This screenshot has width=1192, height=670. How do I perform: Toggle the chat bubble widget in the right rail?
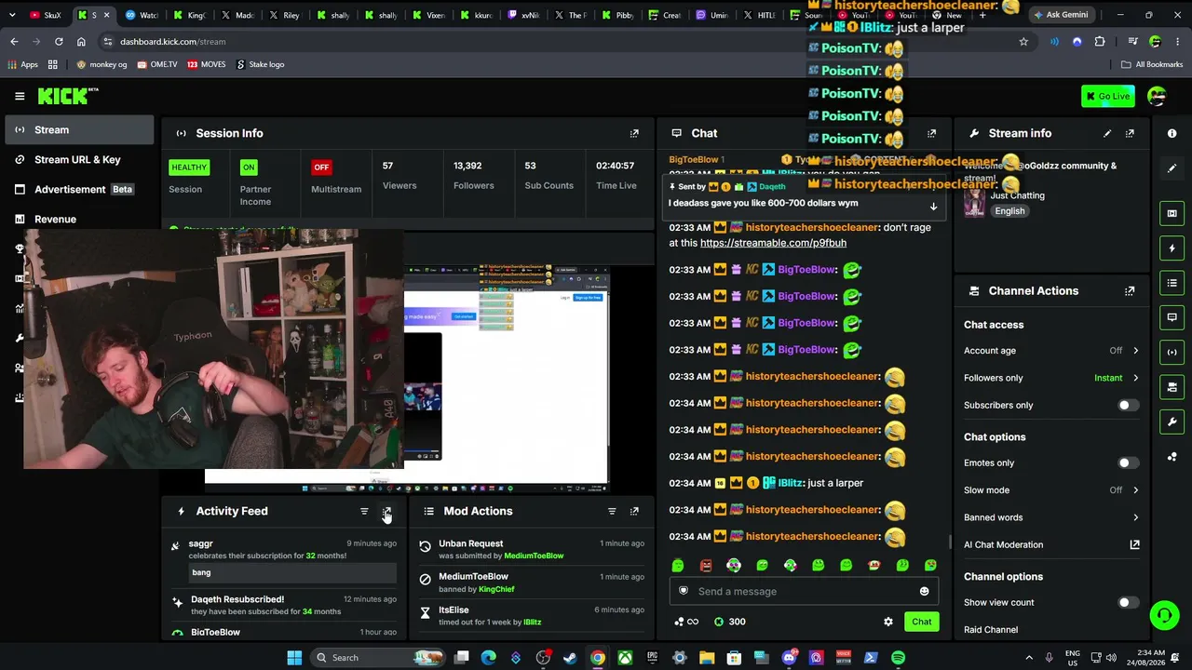click(x=1172, y=317)
